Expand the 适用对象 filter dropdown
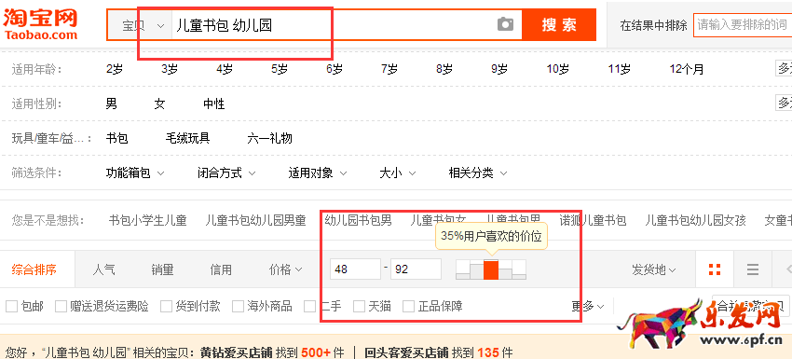792x359 pixels. click(318, 173)
